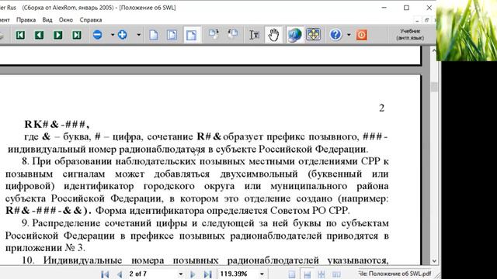Switch to continuous facing layout icon
497x279 pixels.
click(321, 274)
